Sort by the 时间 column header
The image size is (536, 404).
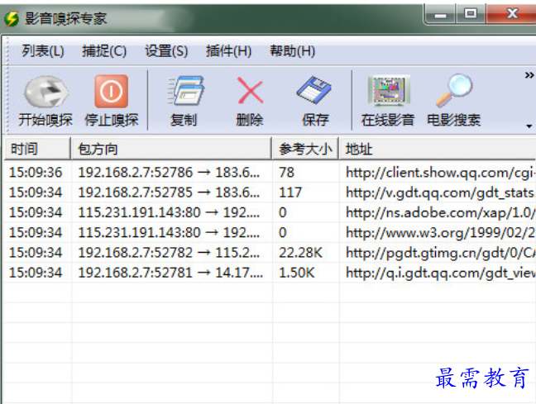pyautogui.click(x=37, y=149)
